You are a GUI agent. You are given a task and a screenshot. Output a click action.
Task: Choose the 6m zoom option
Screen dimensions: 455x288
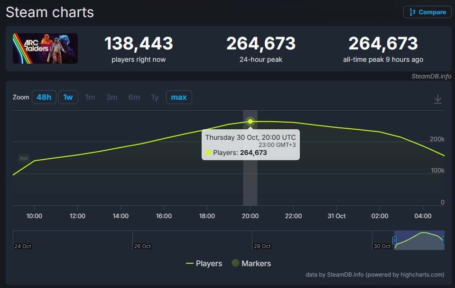[x=134, y=97]
